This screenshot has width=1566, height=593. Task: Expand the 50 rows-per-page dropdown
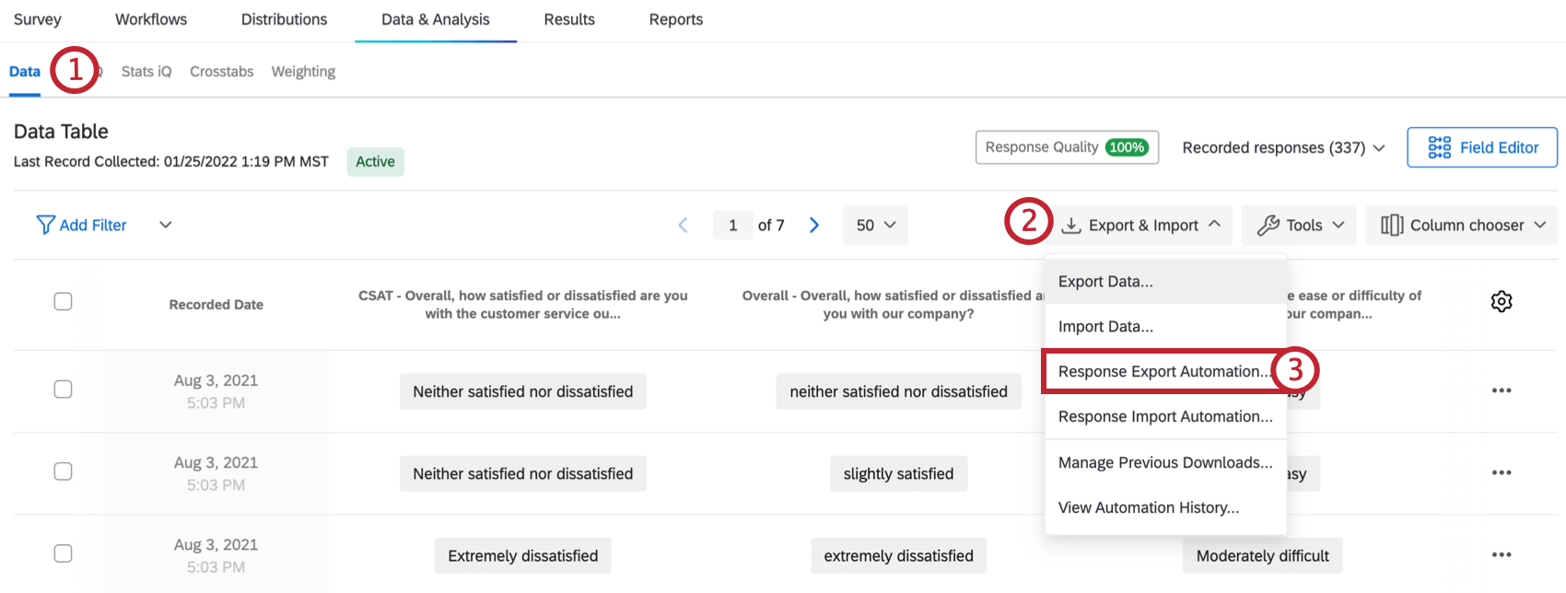click(875, 225)
